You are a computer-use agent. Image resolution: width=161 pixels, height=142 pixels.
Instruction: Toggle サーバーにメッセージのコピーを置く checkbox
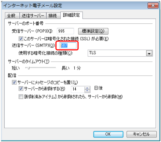(14, 83)
